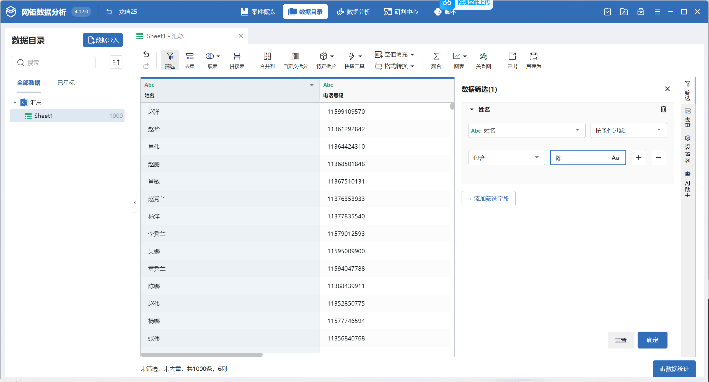709x382 pixels.
Task: Expand the 空值填充 dropdown menu
Action: [x=412, y=55]
